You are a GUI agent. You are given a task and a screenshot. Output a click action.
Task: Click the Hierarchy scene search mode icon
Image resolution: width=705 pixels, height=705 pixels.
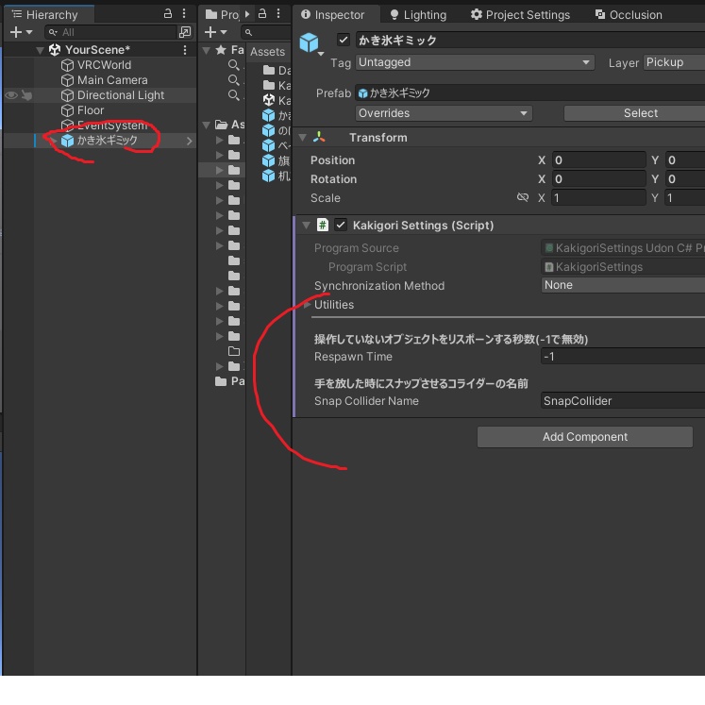[184, 32]
